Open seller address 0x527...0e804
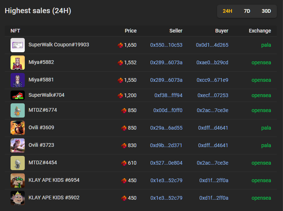The height and width of the screenshot is (211, 283). pos(166,163)
